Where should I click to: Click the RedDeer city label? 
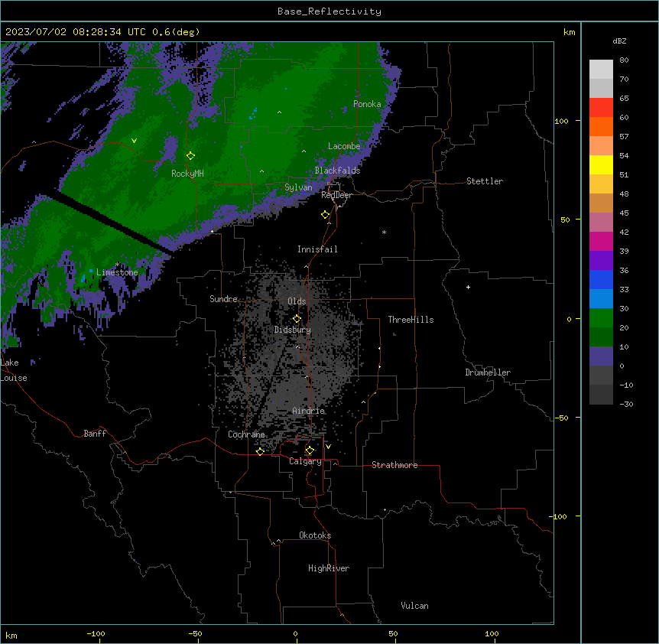tap(336, 195)
